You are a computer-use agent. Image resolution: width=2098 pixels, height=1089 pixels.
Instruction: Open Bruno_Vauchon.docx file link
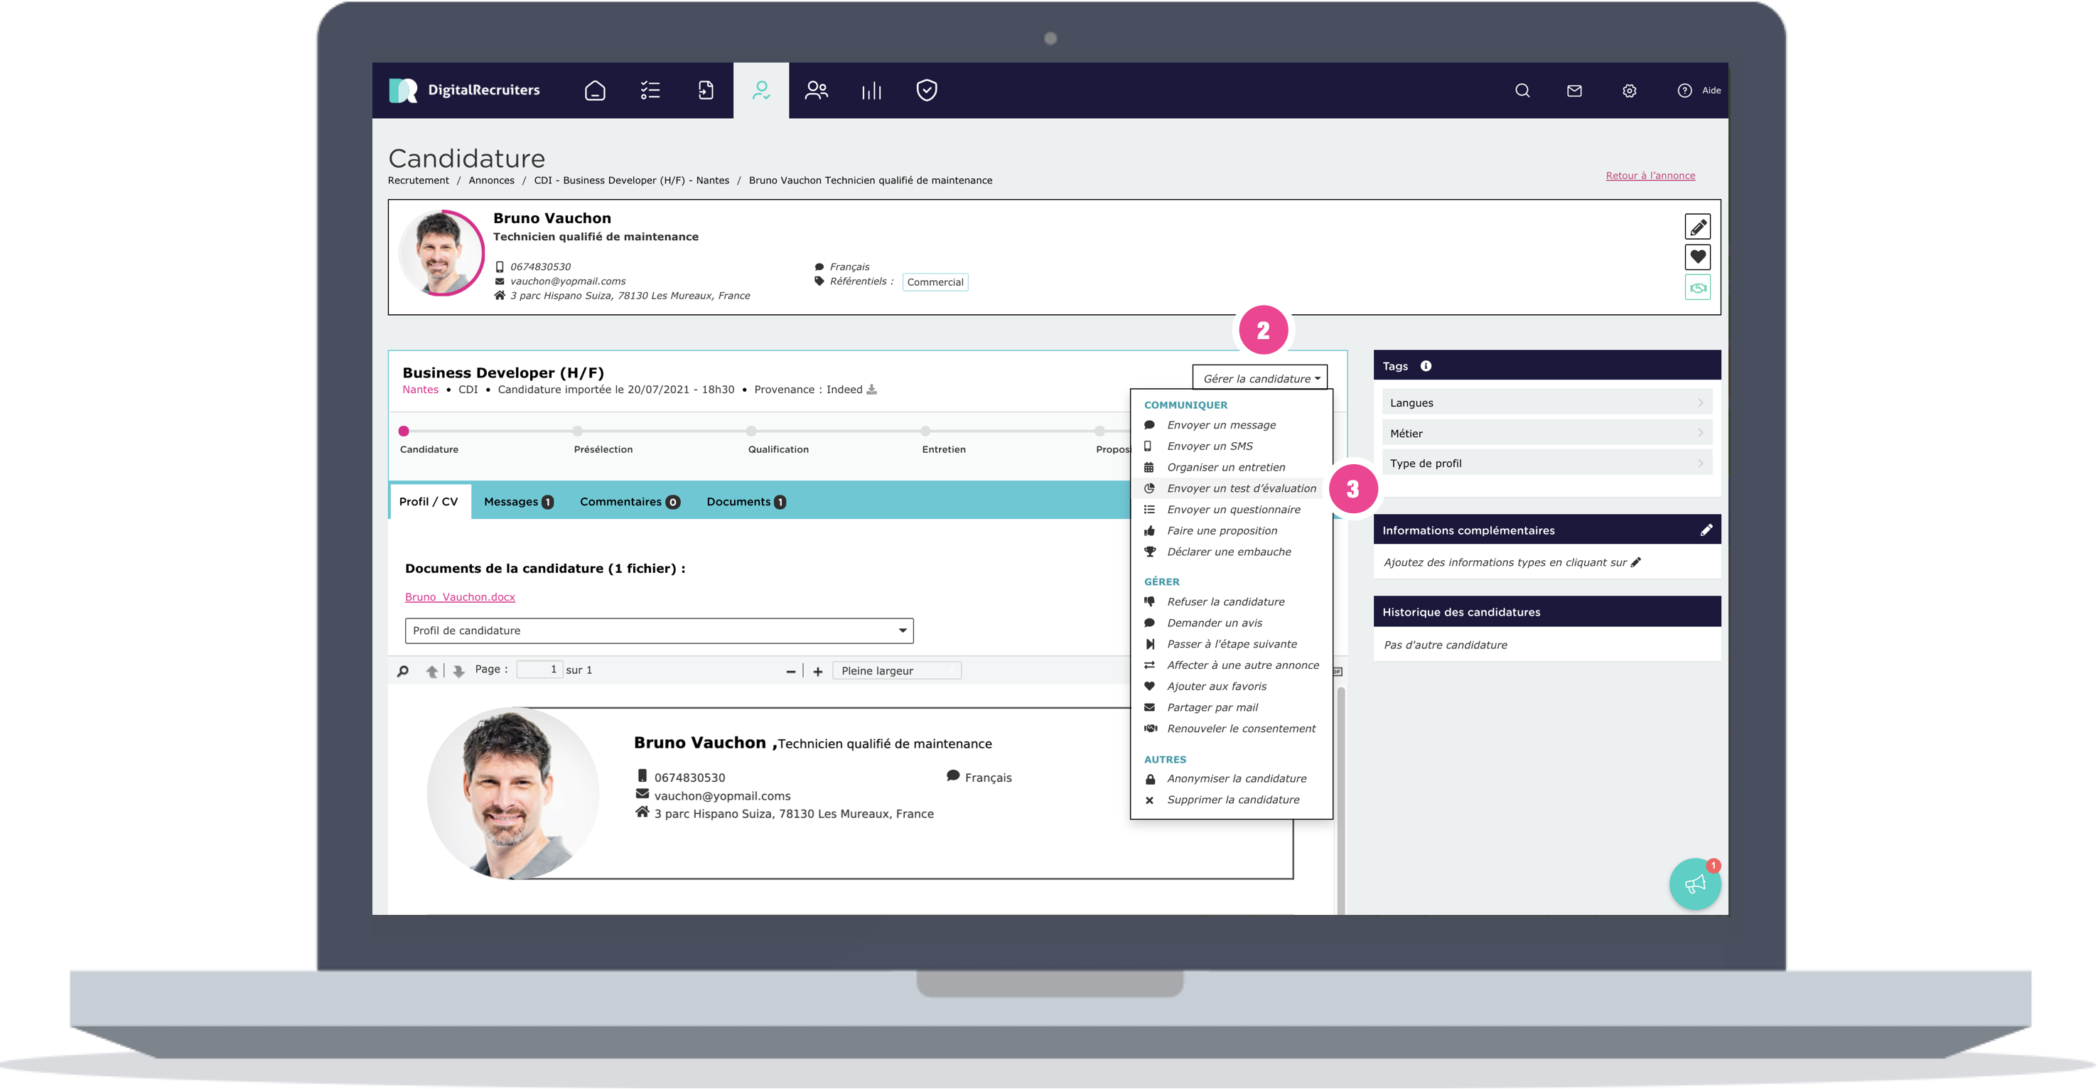coord(459,596)
